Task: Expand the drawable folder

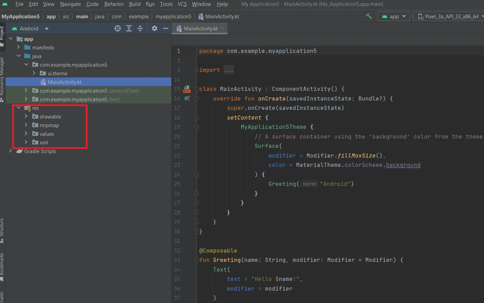Action: (26, 116)
